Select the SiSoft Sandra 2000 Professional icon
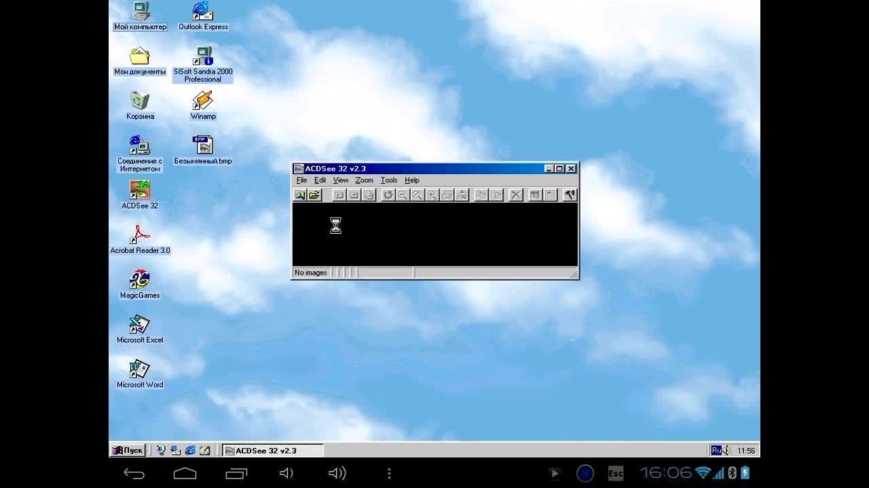The image size is (869, 488). pos(203,64)
